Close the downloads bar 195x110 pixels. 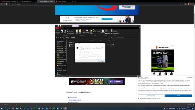193,105
